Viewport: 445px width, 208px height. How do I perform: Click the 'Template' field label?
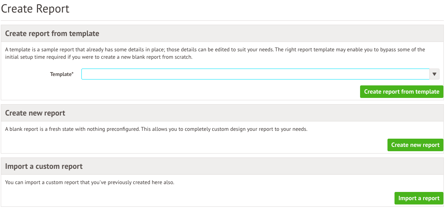tap(60, 74)
